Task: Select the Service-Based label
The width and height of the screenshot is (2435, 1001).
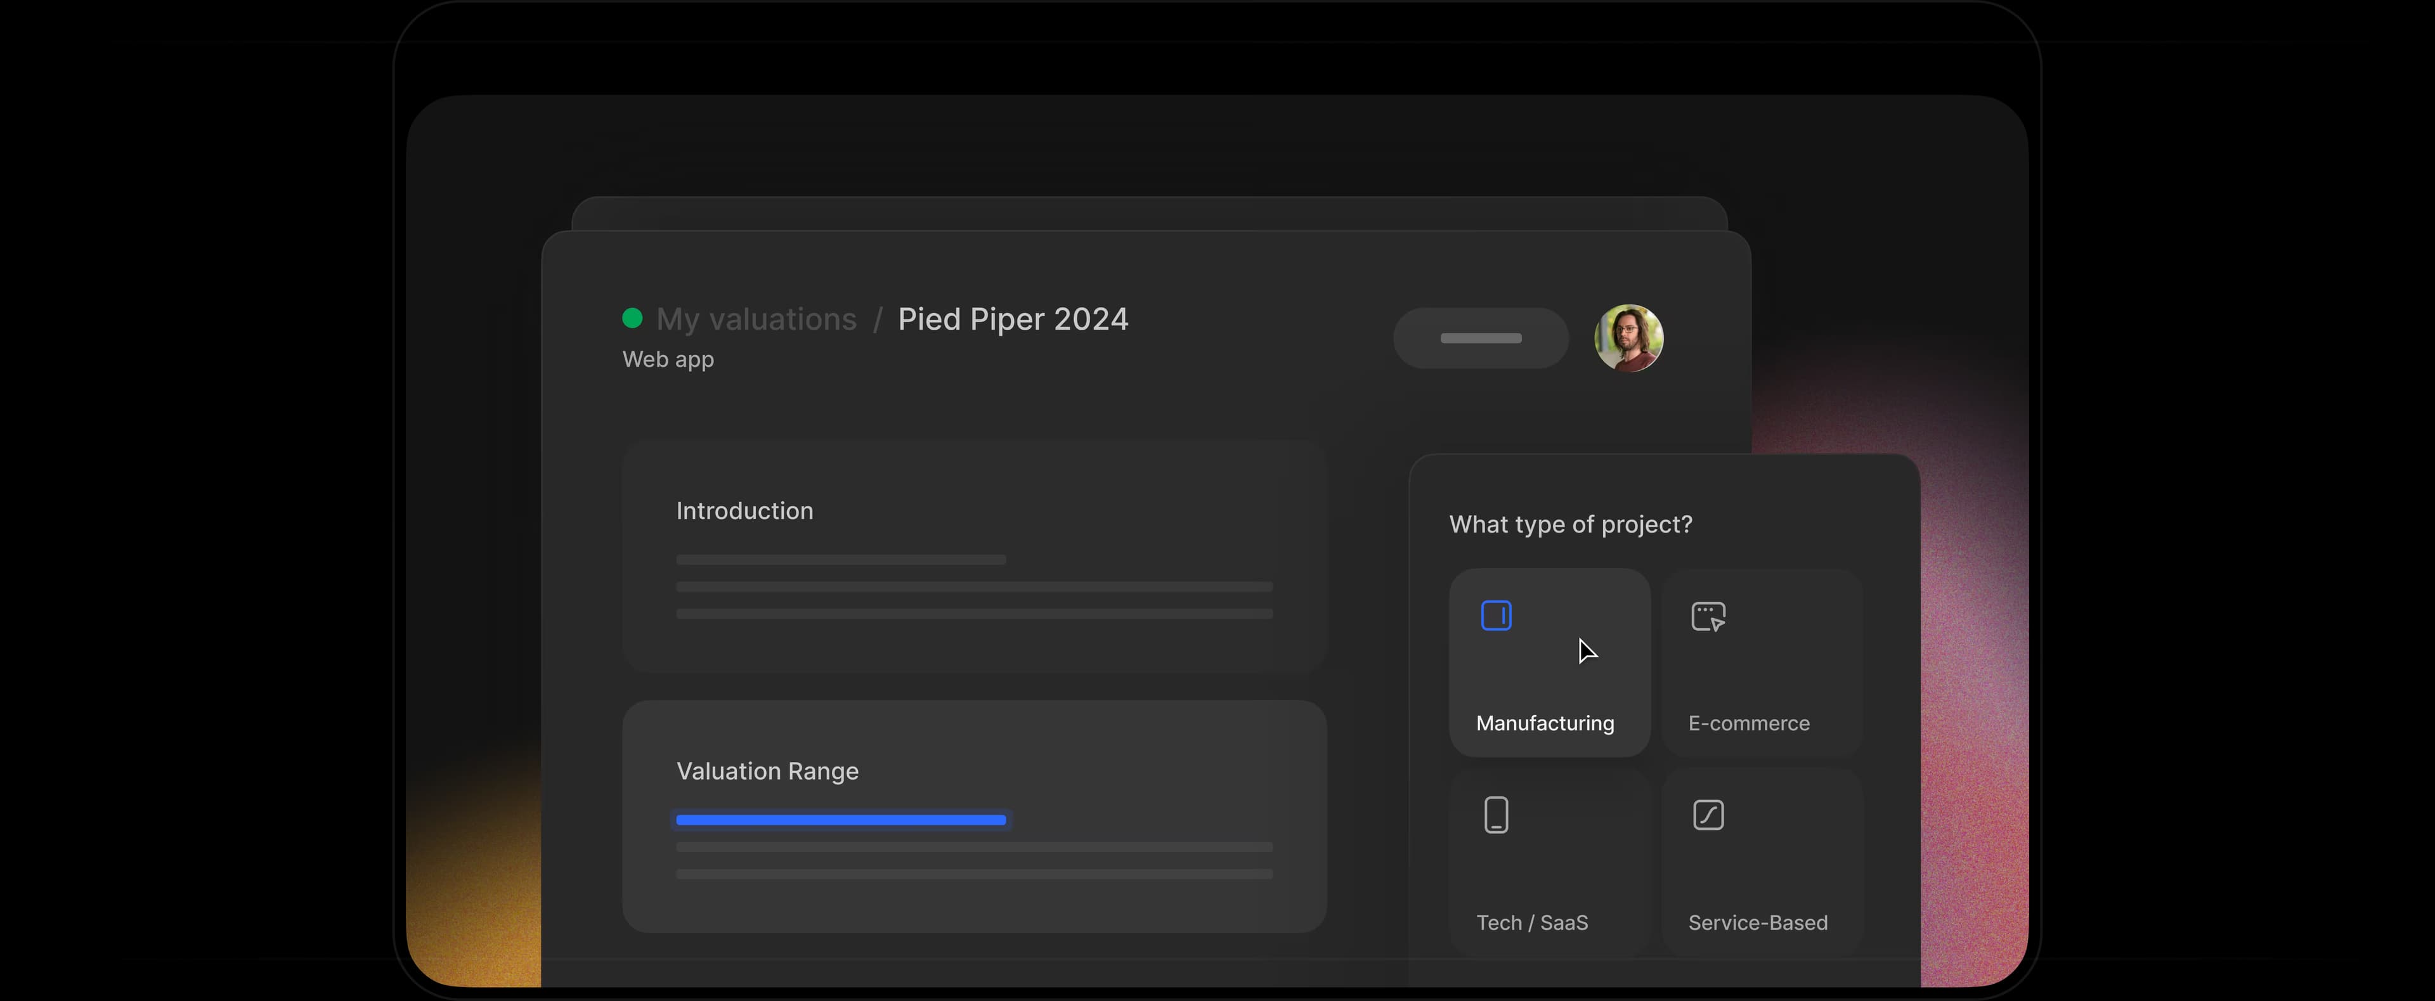Action: coord(1757,922)
